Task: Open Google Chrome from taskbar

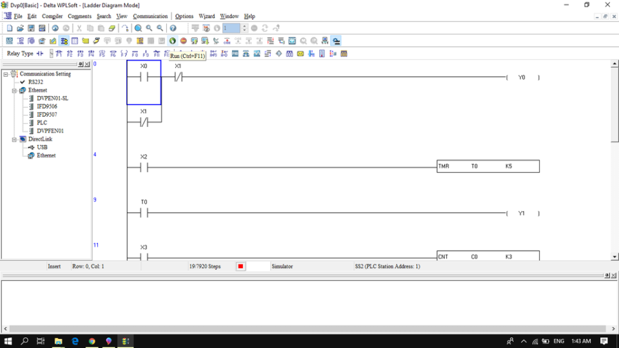Action: pyautogui.click(x=92, y=341)
